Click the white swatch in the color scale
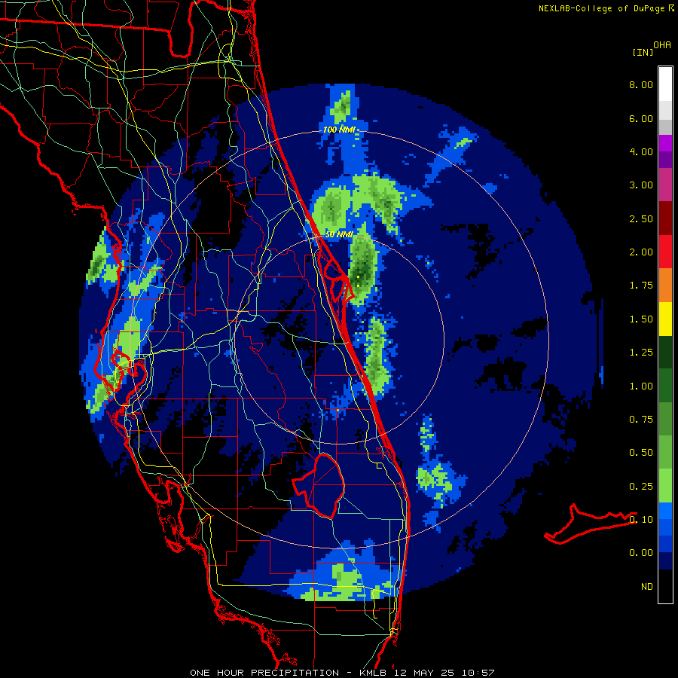678x678 pixels. coord(665,84)
